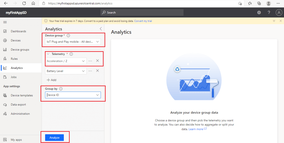Viewport: 284px width, 143px height.
Task: Remove the Battery Level telemetry
Action: click(97, 71)
